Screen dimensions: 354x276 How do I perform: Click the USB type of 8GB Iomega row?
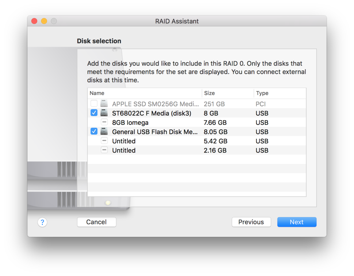click(262, 123)
